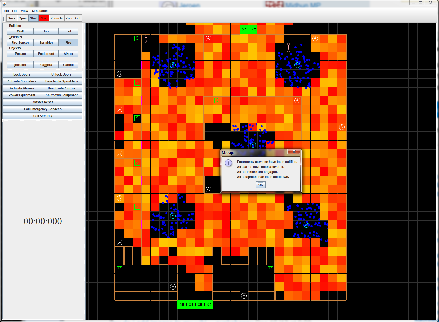Viewport: 439px width, 322px height.
Task: Click Shutdown Equipment
Action: [62, 95]
